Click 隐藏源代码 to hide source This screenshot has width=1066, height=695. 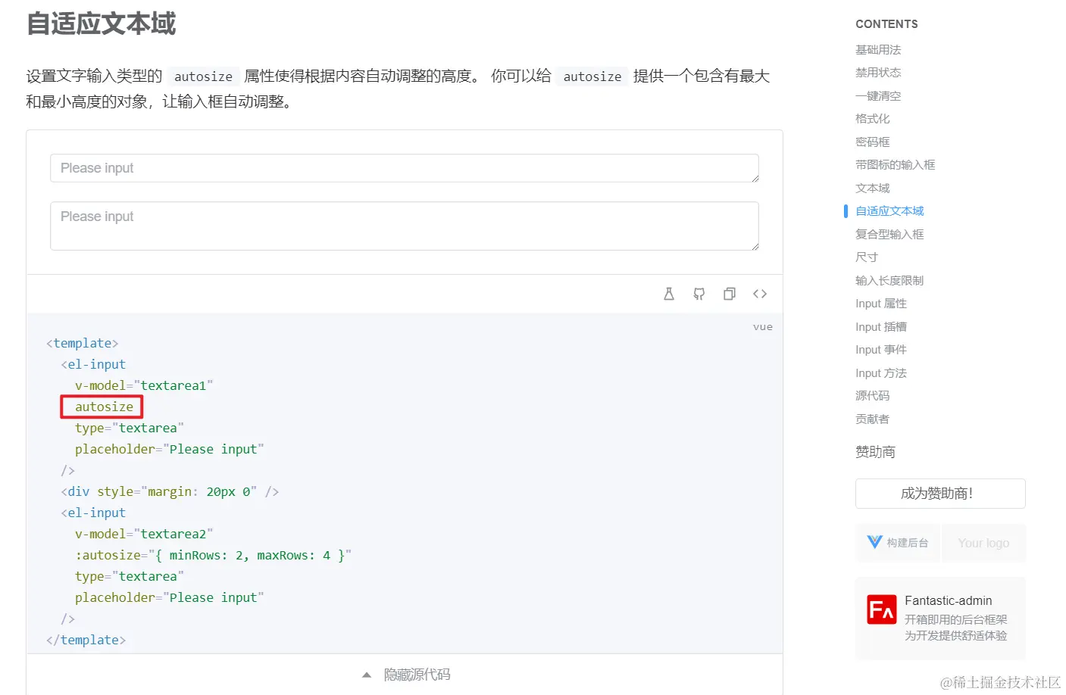[x=417, y=675]
